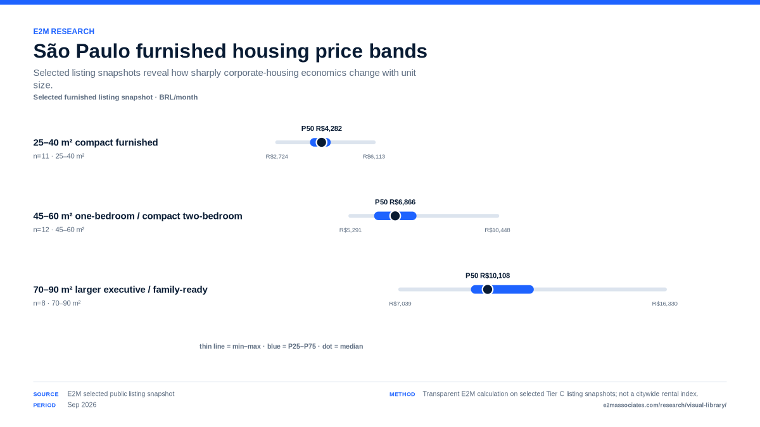This screenshot has width=760, height=427.
Task: Click the median dot for 25–40 m² compact
Action: pos(322,142)
